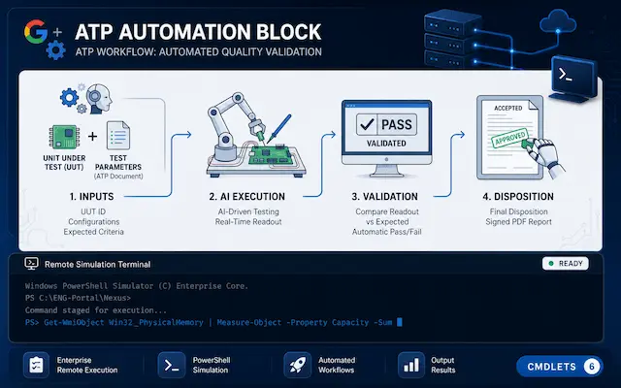Click the 'Automatic Pass/Fail' text
This screenshot has height=388, width=621.
click(x=386, y=232)
